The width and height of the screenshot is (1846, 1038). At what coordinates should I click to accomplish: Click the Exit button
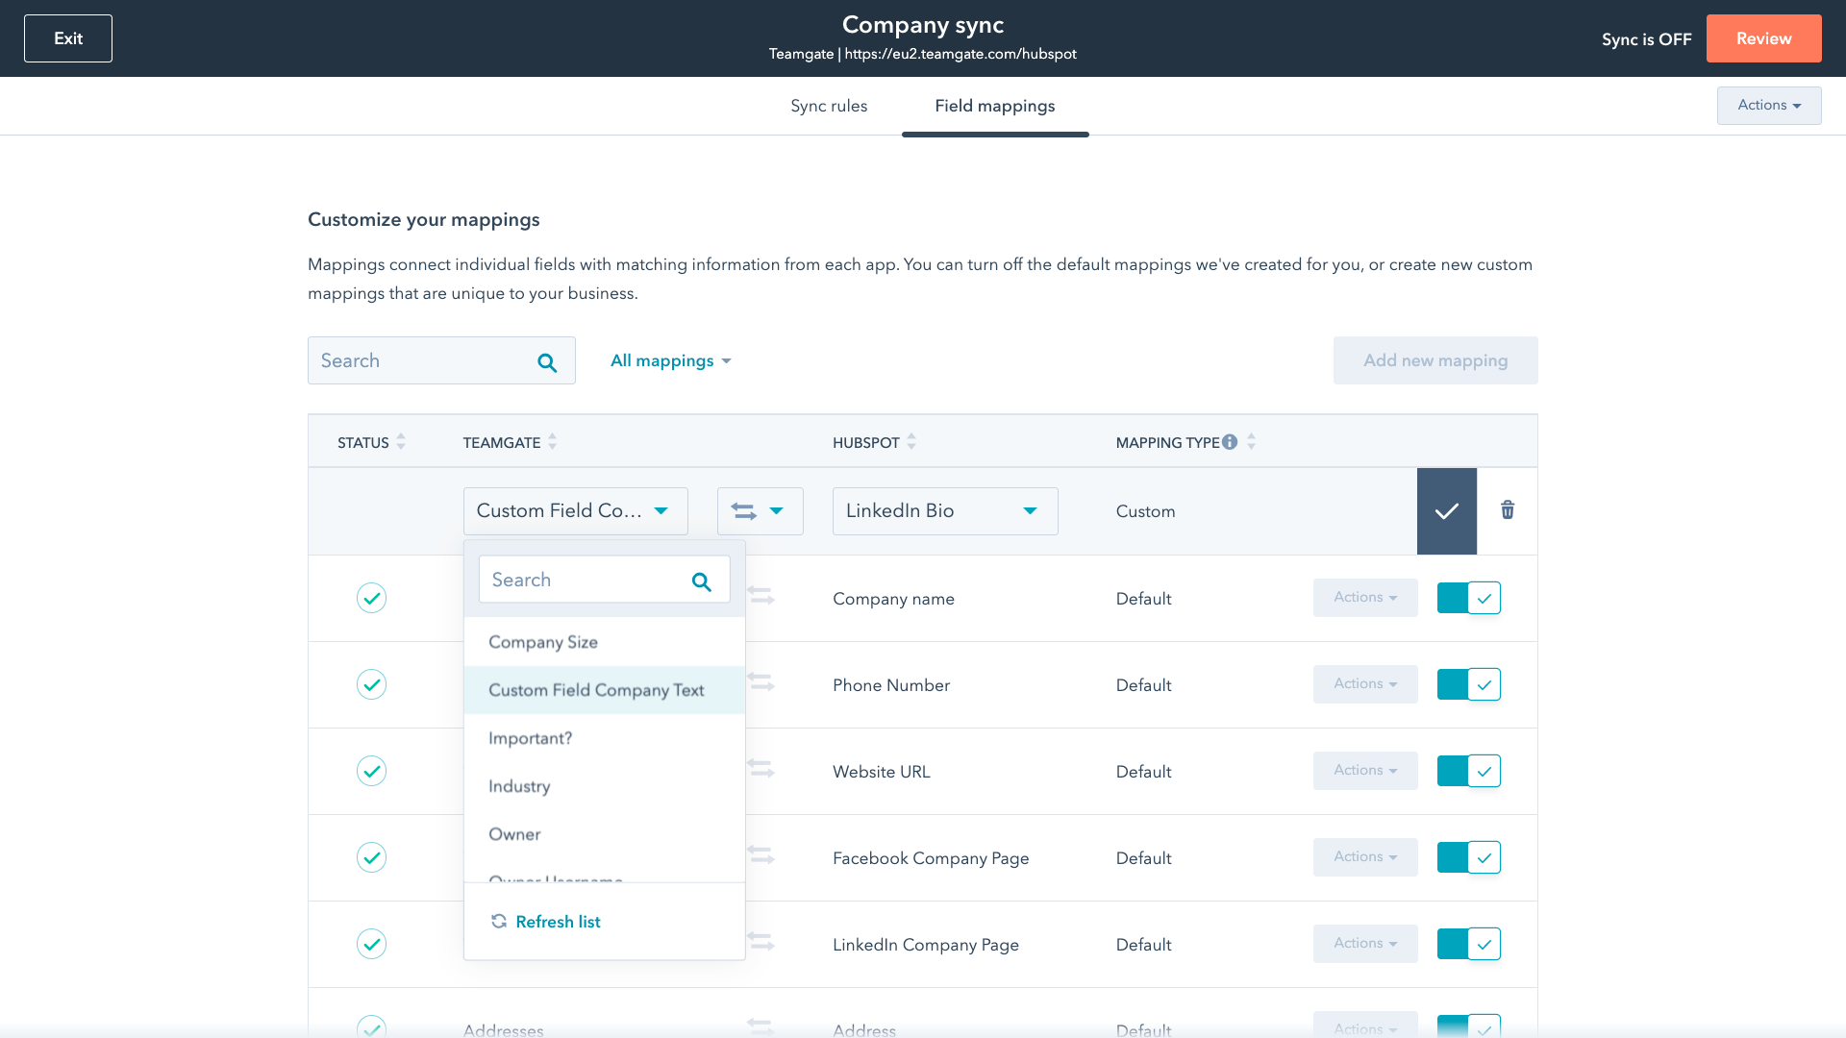pyautogui.click(x=68, y=38)
